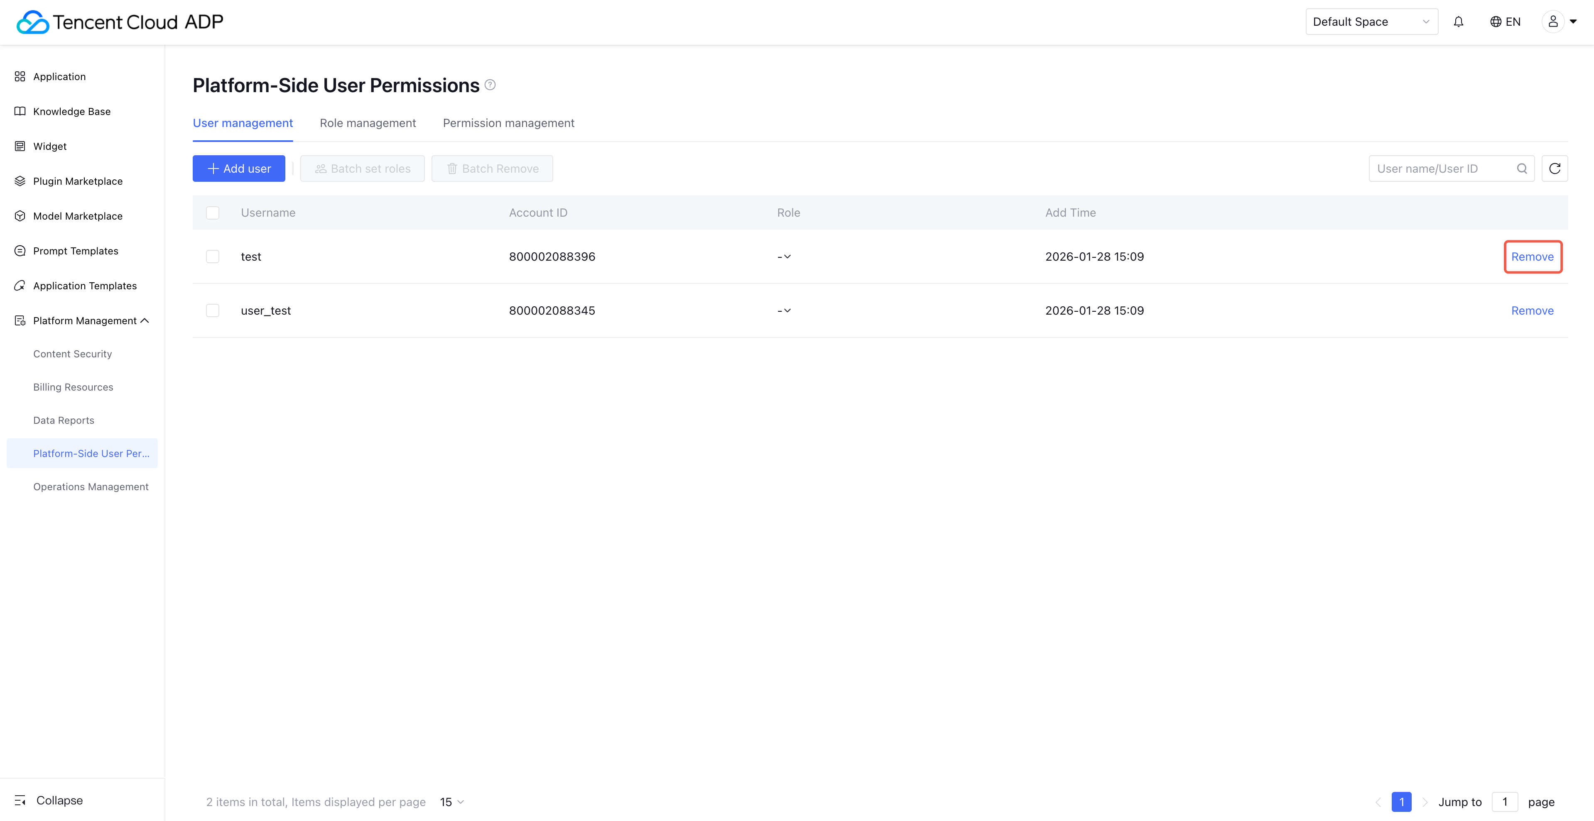Click the notification bell icon
The image size is (1594, 821).
[1459, 22]
